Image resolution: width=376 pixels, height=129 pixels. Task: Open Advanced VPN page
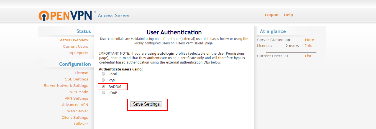click(75, 105)
